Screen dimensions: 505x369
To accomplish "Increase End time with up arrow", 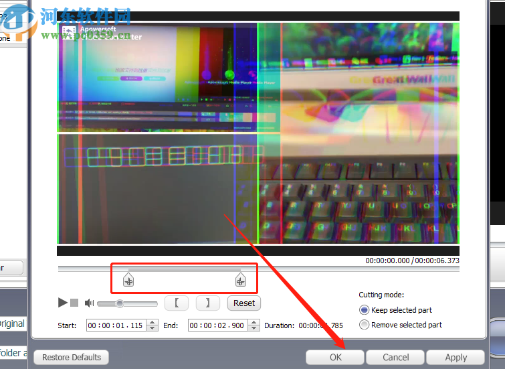I will click(254, 322).
